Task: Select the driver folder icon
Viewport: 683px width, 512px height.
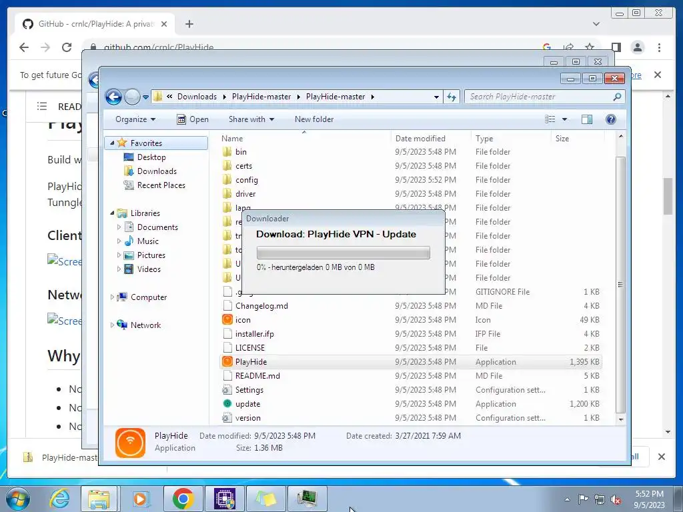Action: tap(227, 194)
